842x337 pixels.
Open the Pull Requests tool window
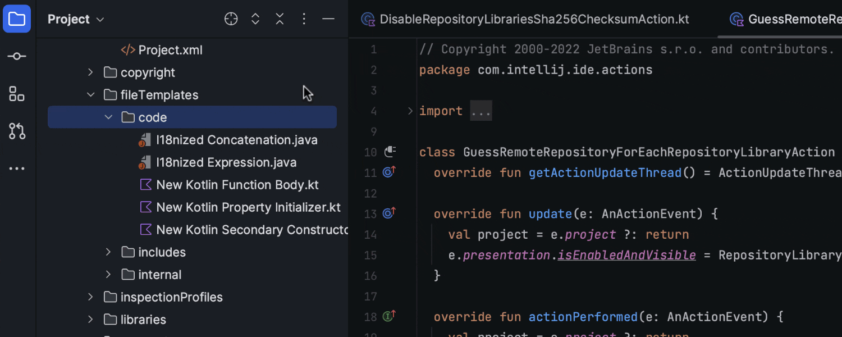coord(17,131)
